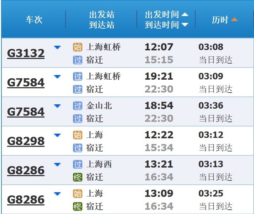Screen dimensions: 254x214
Task: Click the 始 origin icon beside 上海虹桥 on G3132
Action: 77,47
